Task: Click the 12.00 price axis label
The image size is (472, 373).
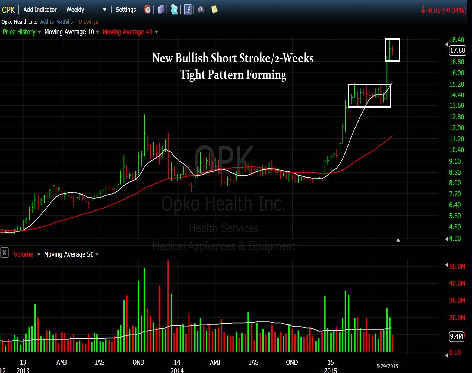Action: 457,128
